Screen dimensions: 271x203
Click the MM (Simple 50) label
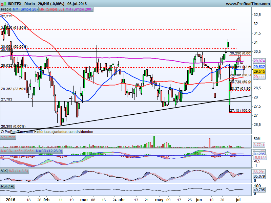[51, 9]
